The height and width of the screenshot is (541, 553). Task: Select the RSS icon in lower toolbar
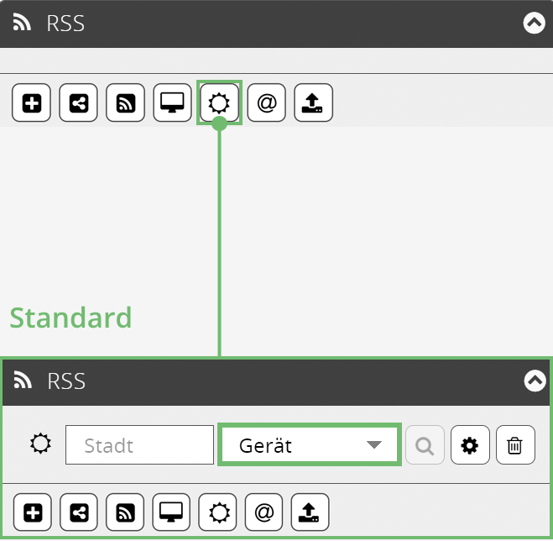[x=126, y=511]
